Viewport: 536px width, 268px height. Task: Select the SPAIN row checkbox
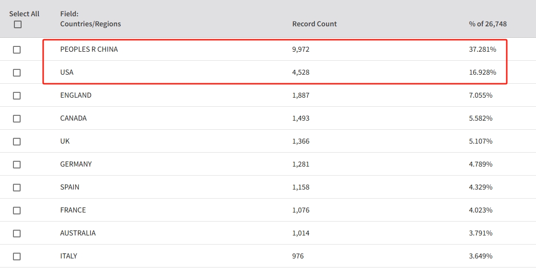coord(17,188)
